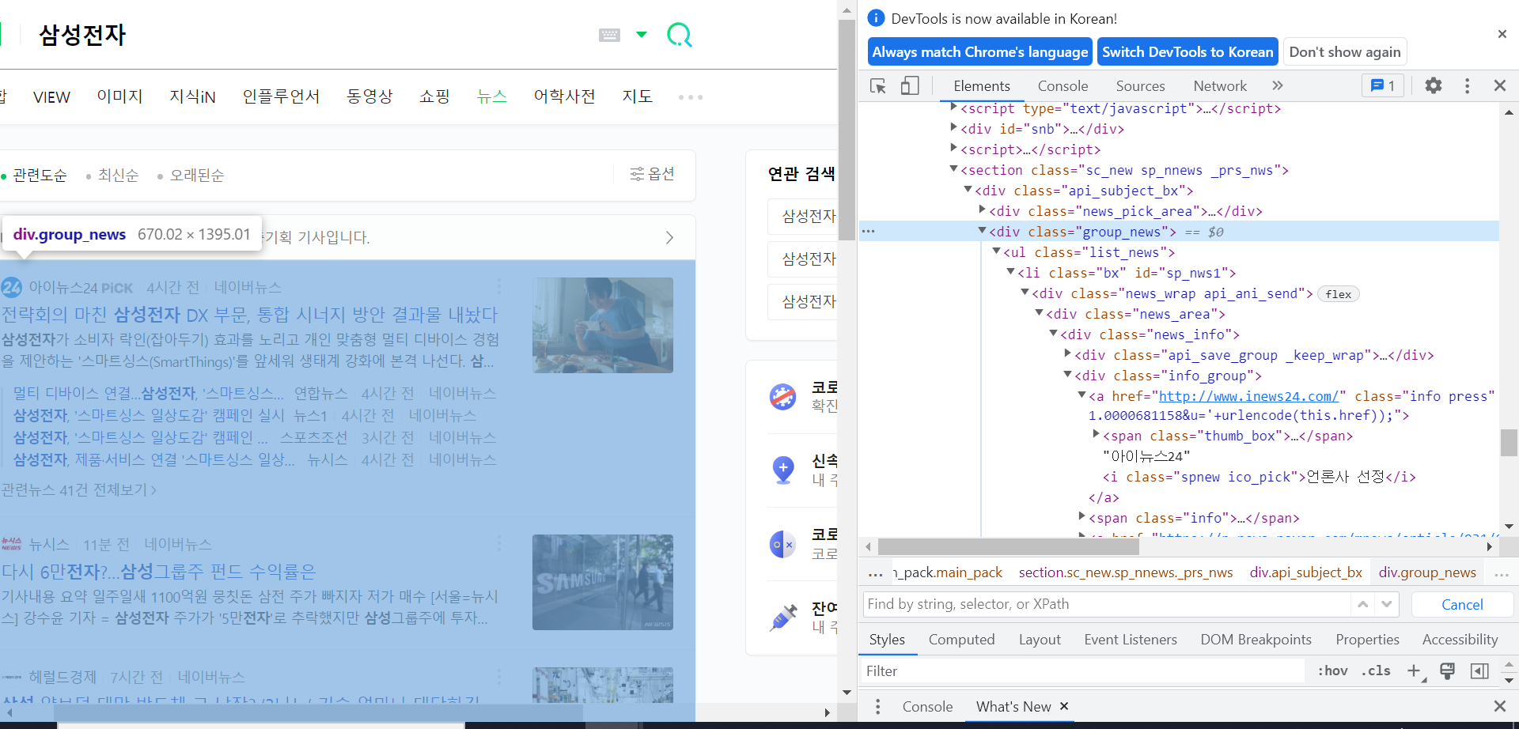Expand the span thumb_box node
The height and width of the screenshot is (729, 1519).
tap(1097, 434)
